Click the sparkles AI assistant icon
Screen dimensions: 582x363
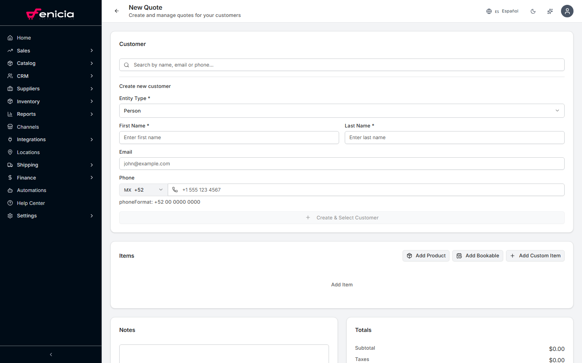pyautogui.click(x=550, y=11)
